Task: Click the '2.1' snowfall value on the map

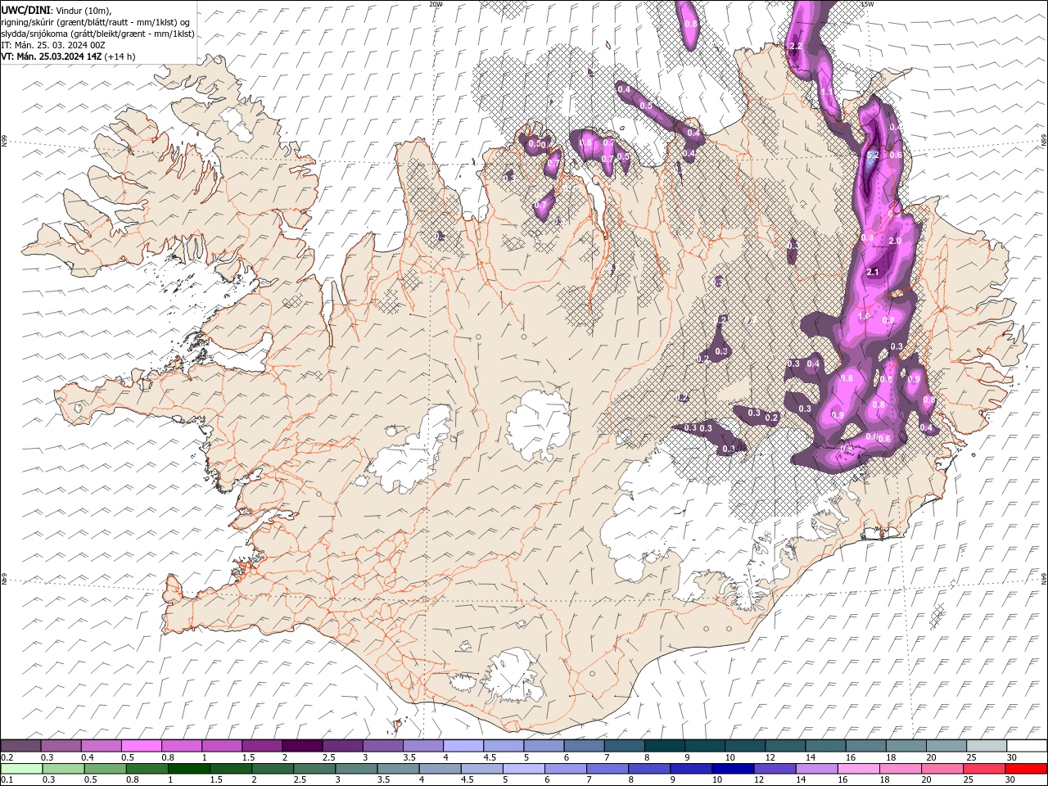Action: tap(872, 272)
